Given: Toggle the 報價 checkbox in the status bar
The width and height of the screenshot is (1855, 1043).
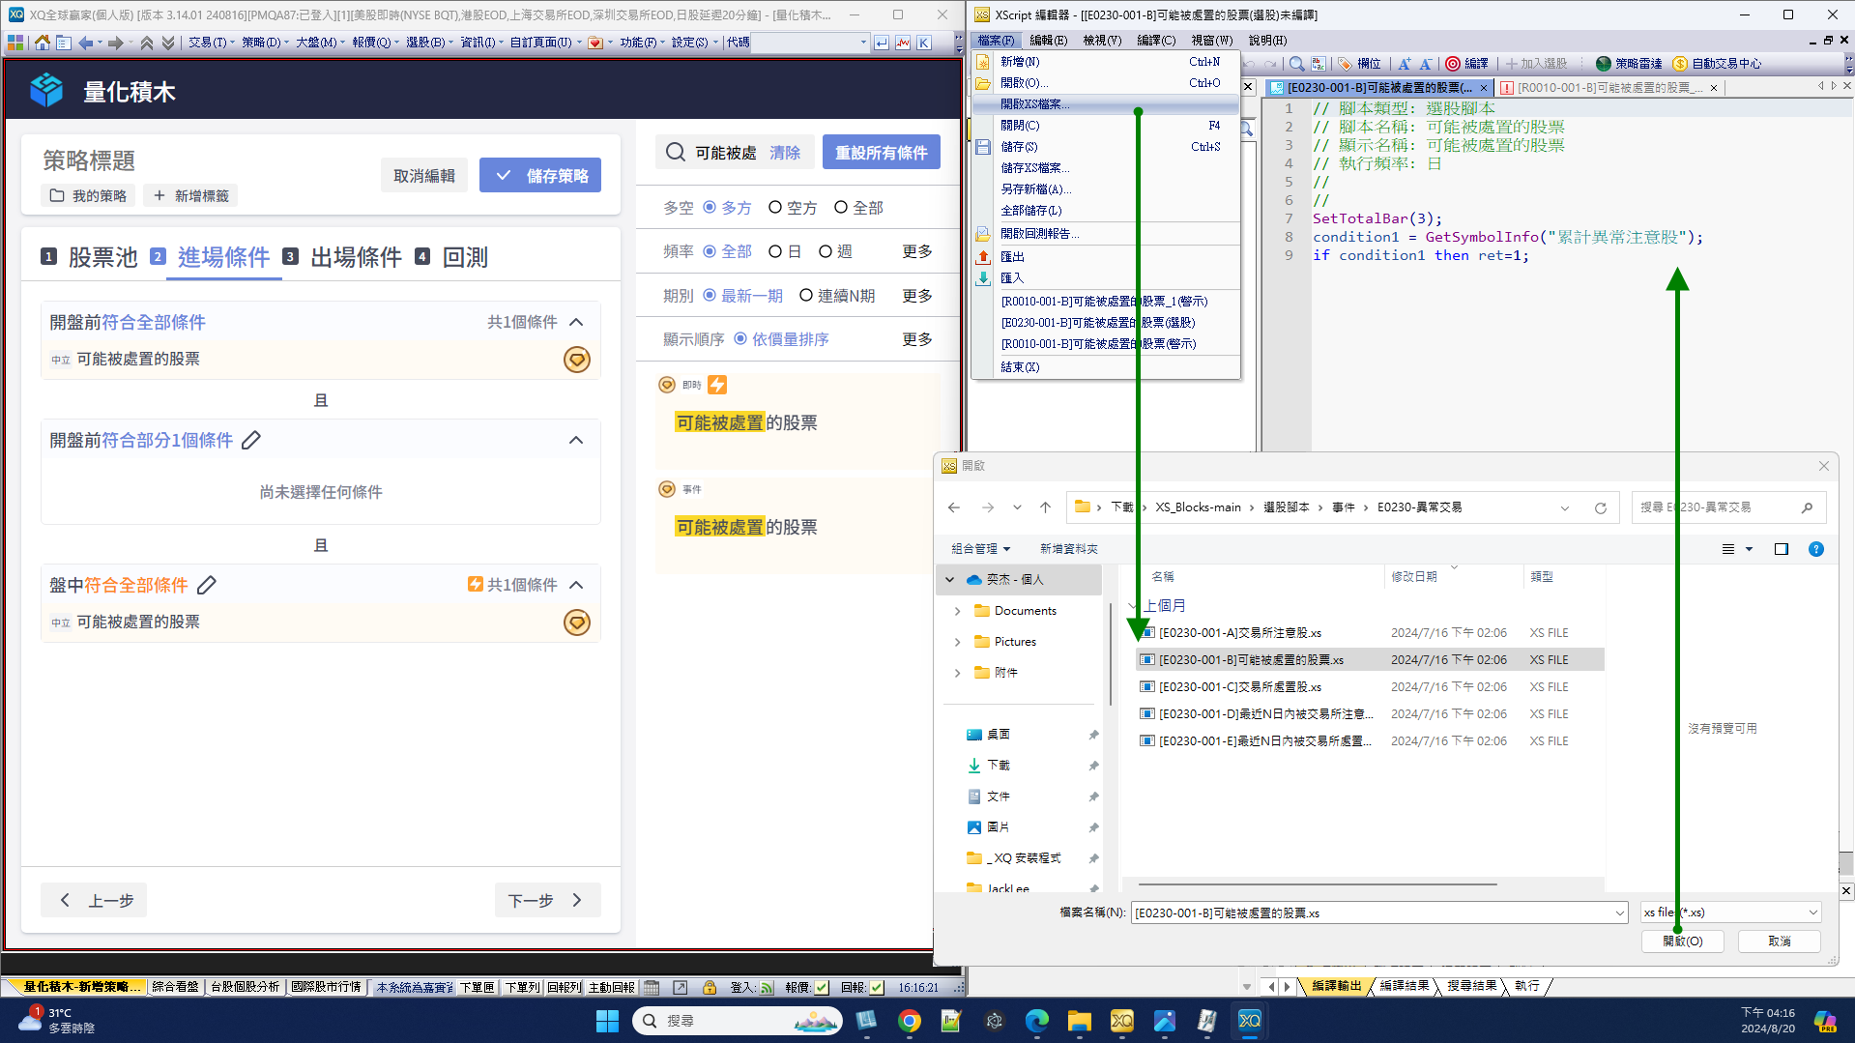Looking at the screenshot, I should tap(821, 987).
